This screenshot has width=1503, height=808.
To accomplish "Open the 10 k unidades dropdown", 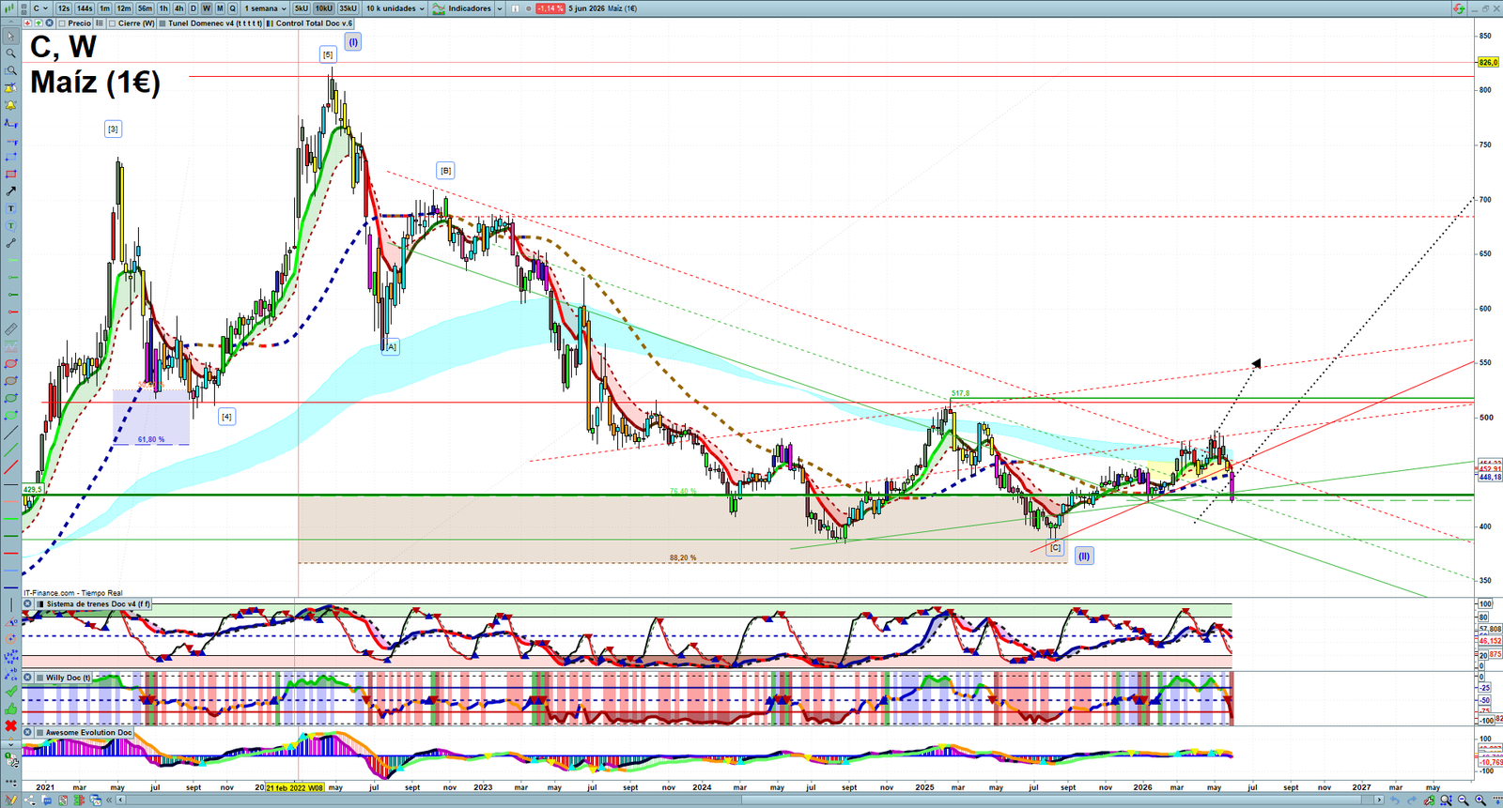I will [395, 8].
